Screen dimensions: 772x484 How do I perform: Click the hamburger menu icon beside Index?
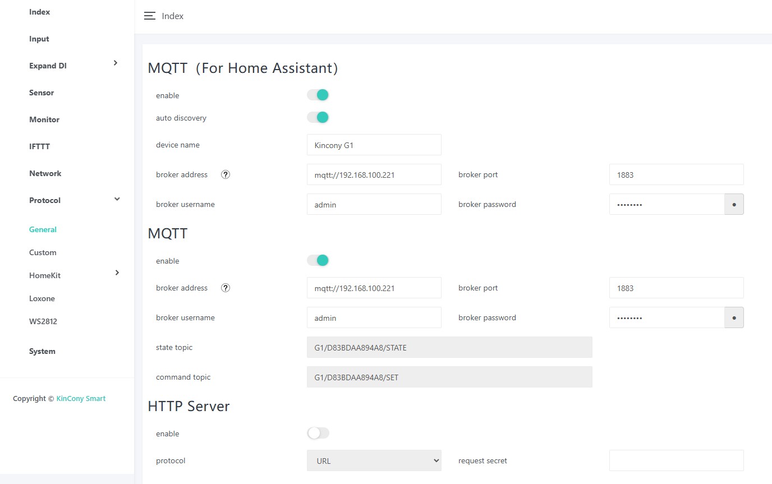[x=149, y=16]
